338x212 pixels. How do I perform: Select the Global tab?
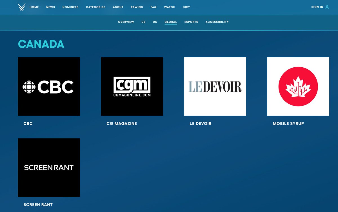point(171,22)
